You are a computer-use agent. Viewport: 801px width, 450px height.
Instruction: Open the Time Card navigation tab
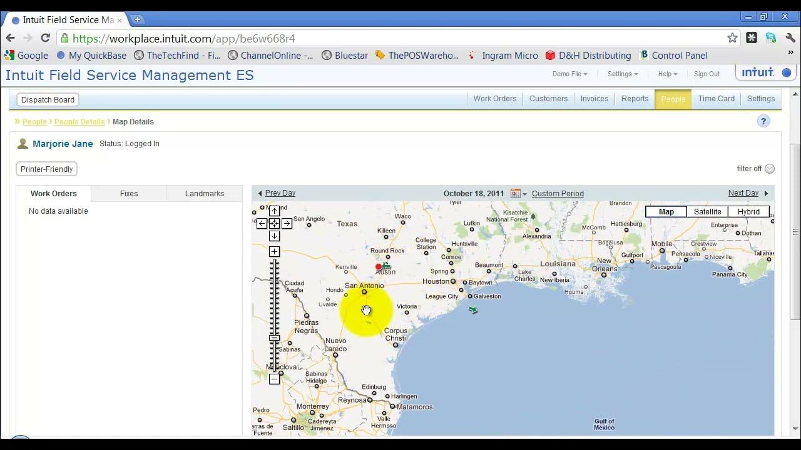coord(717,99)
